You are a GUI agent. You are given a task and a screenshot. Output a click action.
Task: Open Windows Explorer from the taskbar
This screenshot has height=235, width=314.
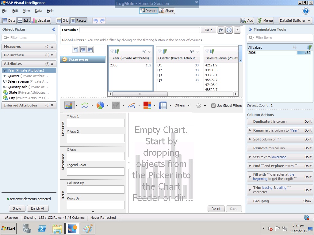coord(57,228)
